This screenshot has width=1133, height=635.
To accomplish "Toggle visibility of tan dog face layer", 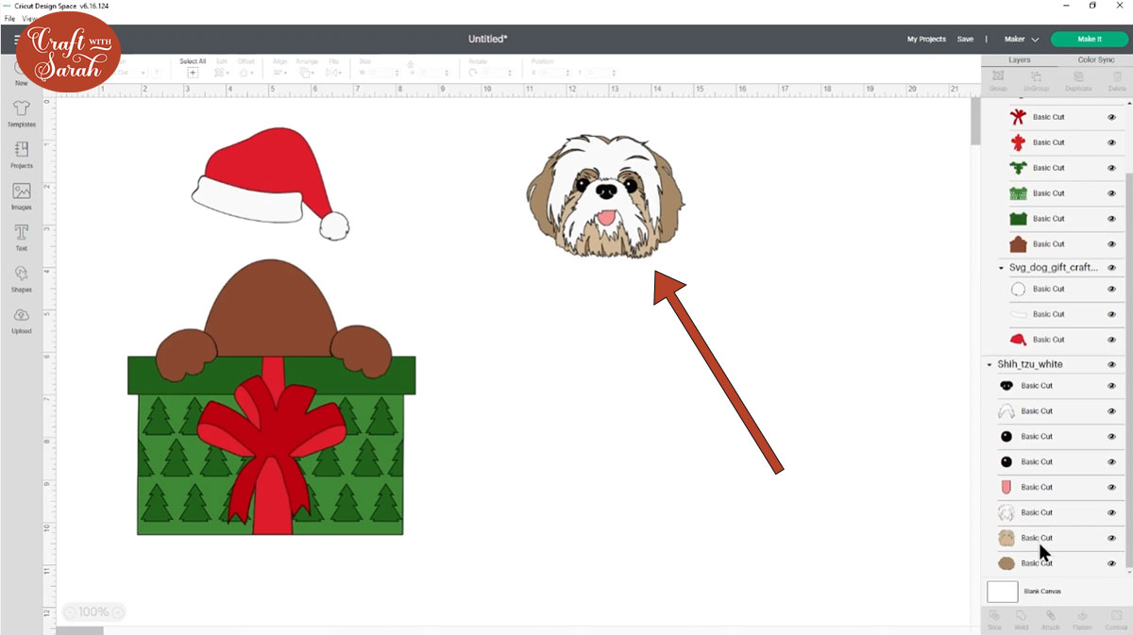I will tap(1111, 538).
